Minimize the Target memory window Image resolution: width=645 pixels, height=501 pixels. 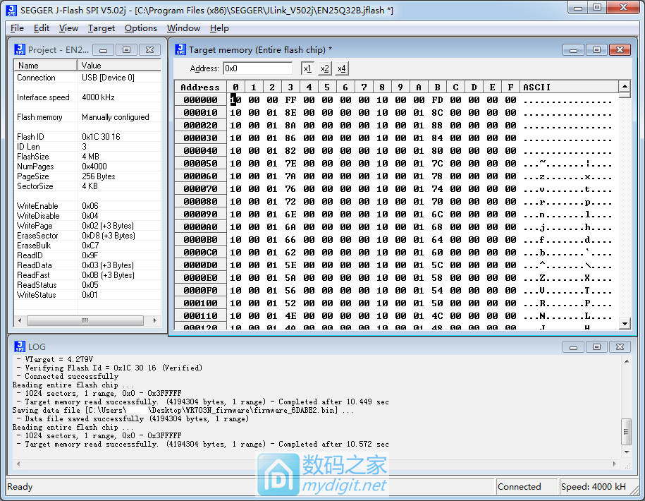click(573, 50)
